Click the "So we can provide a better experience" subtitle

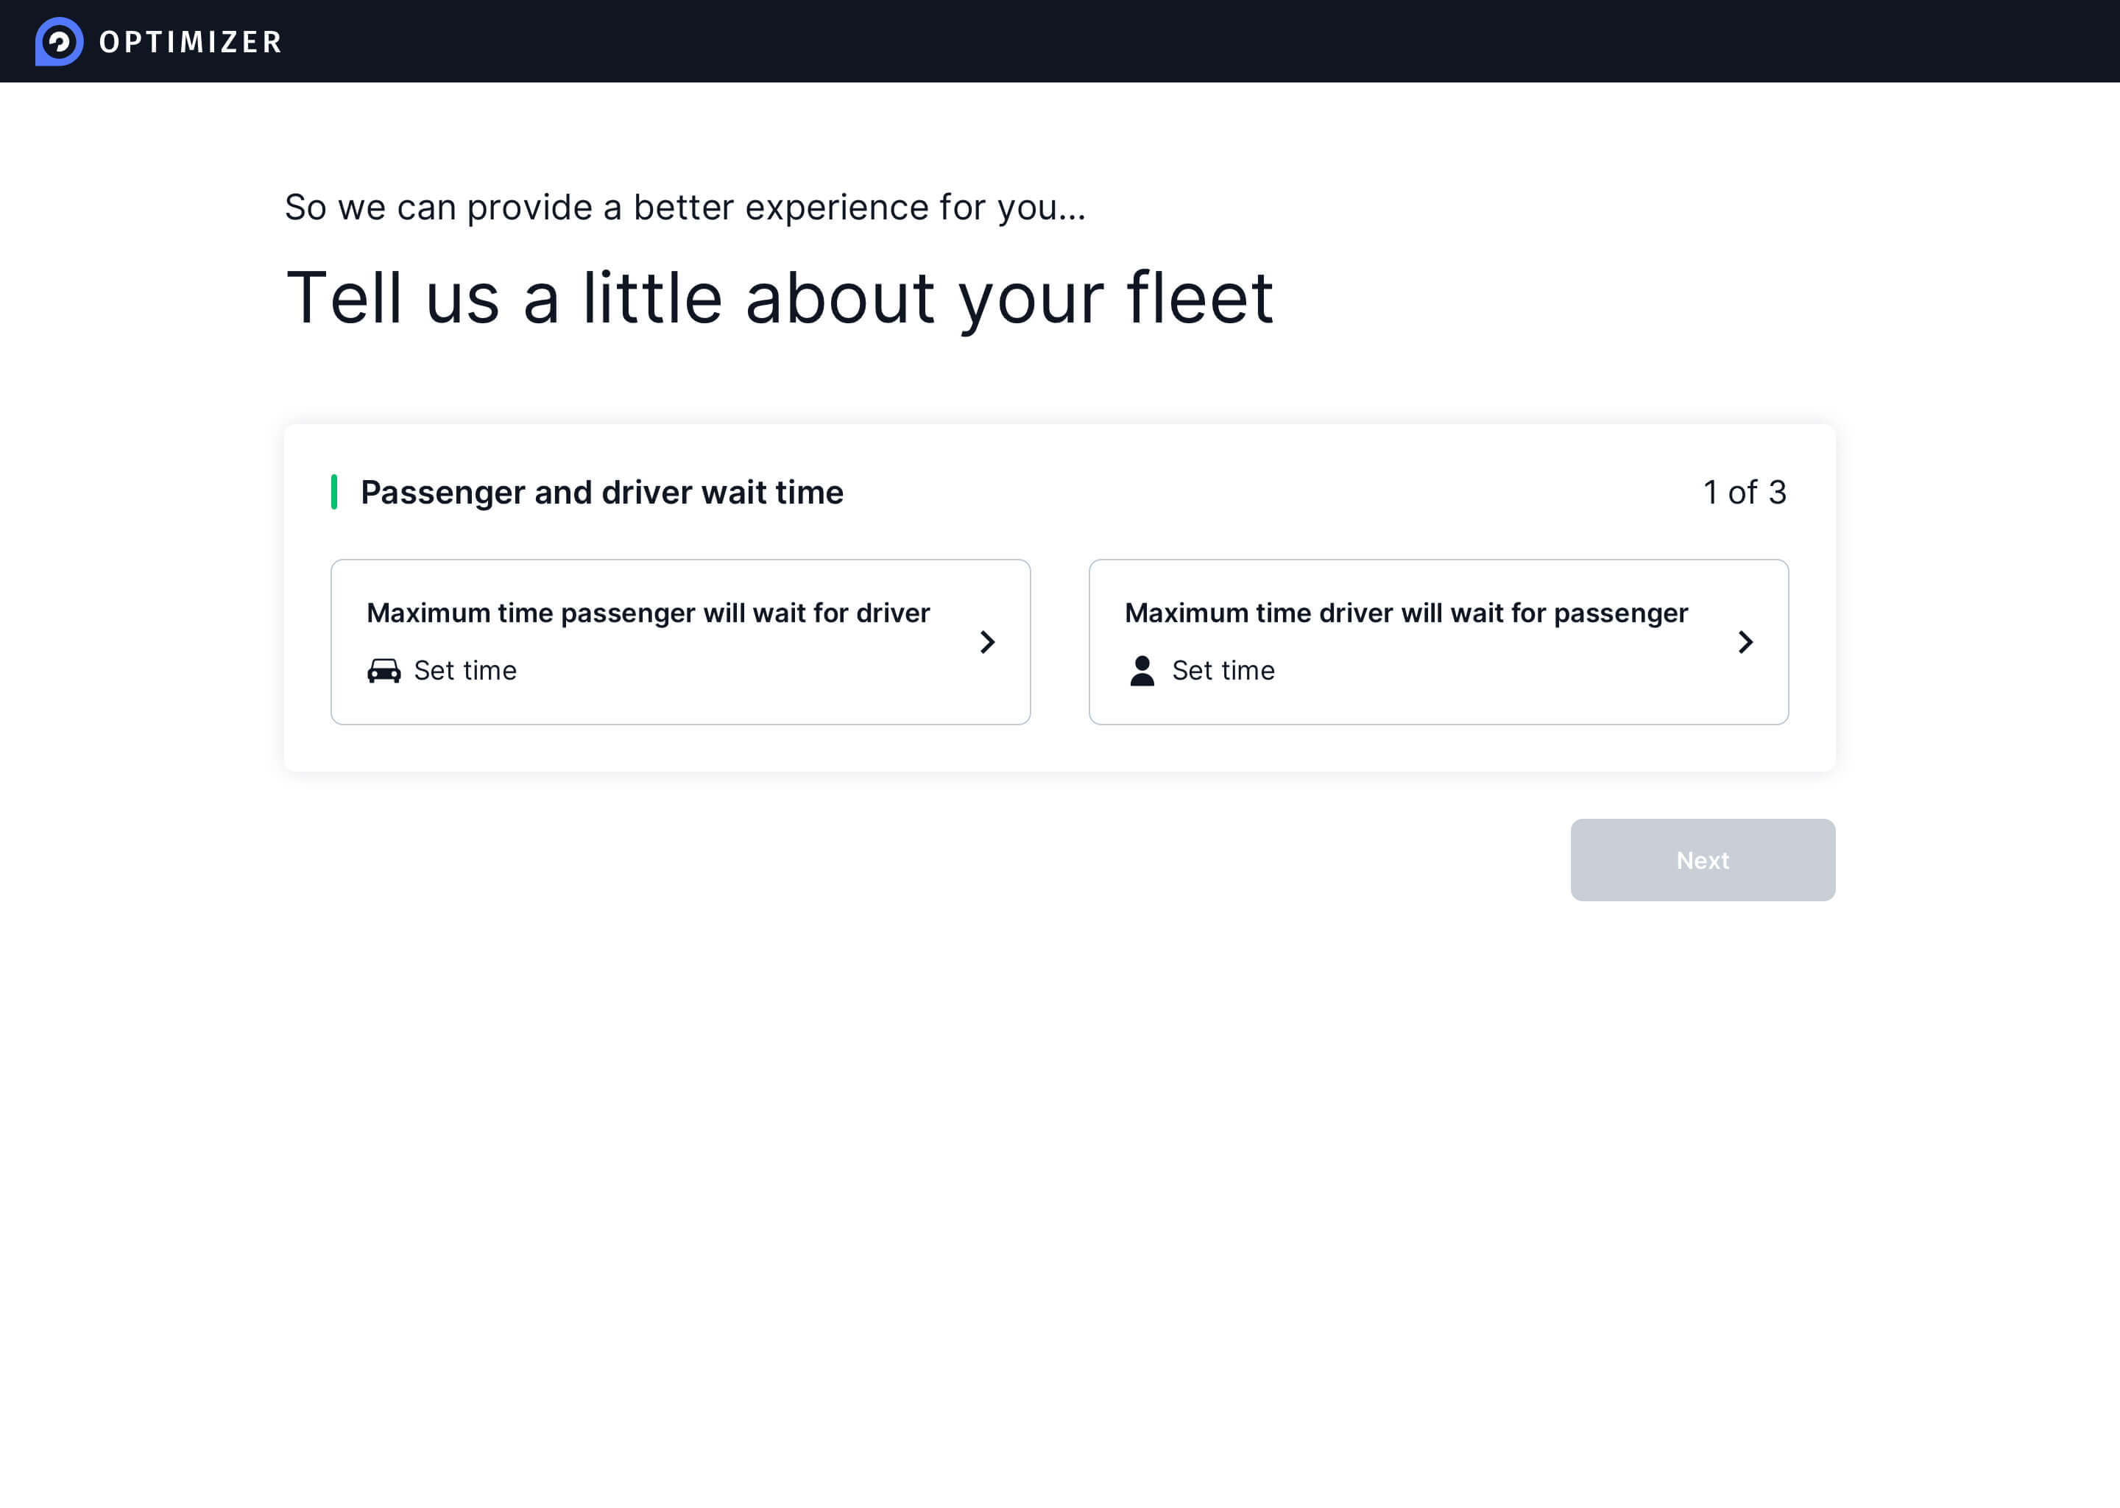coord(684,207)
